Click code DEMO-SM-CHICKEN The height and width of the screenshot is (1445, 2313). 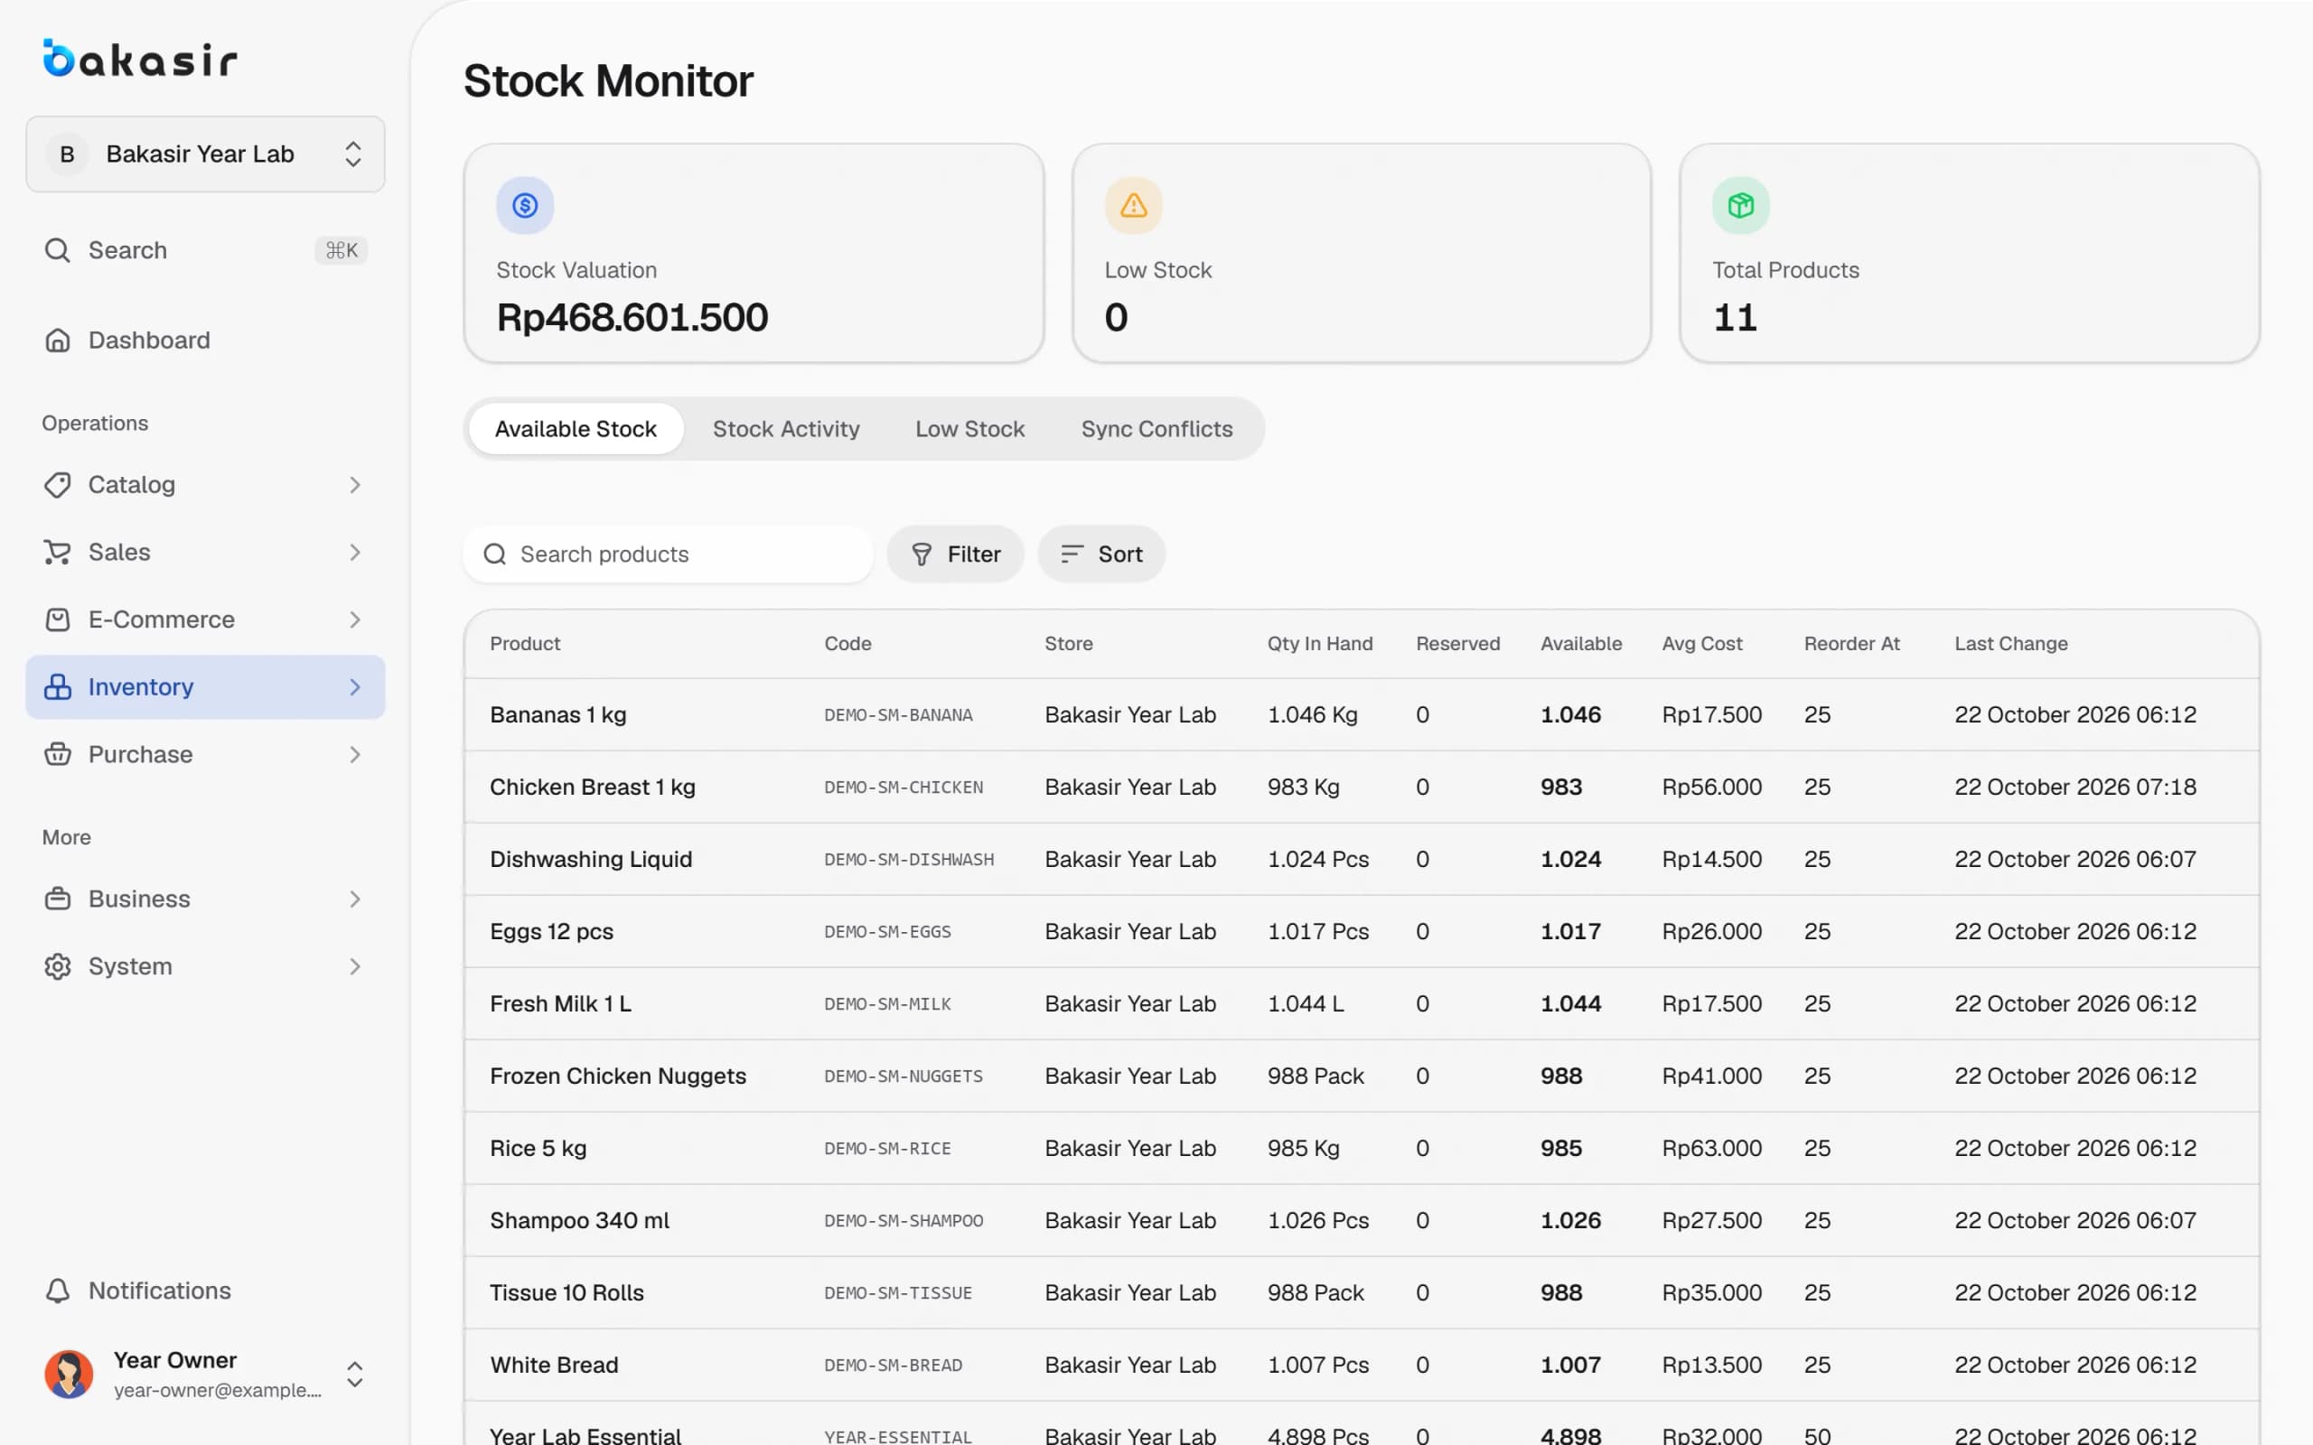coord(904,787)
